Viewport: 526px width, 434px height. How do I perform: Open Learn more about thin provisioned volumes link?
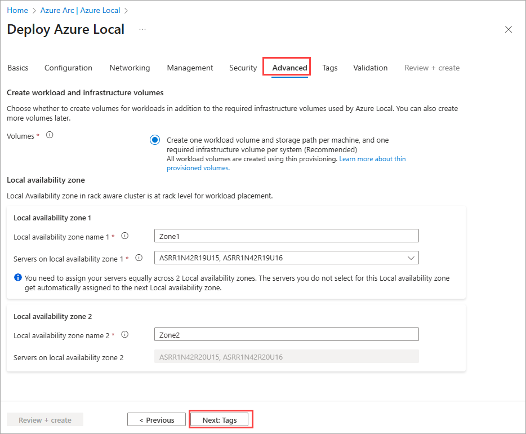[x=372, y=159]
